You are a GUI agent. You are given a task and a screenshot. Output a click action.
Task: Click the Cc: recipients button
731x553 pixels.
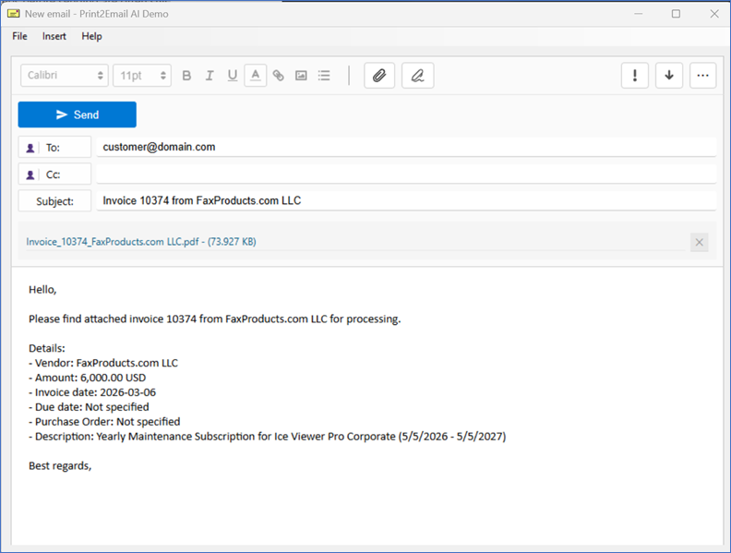(54, 174)
